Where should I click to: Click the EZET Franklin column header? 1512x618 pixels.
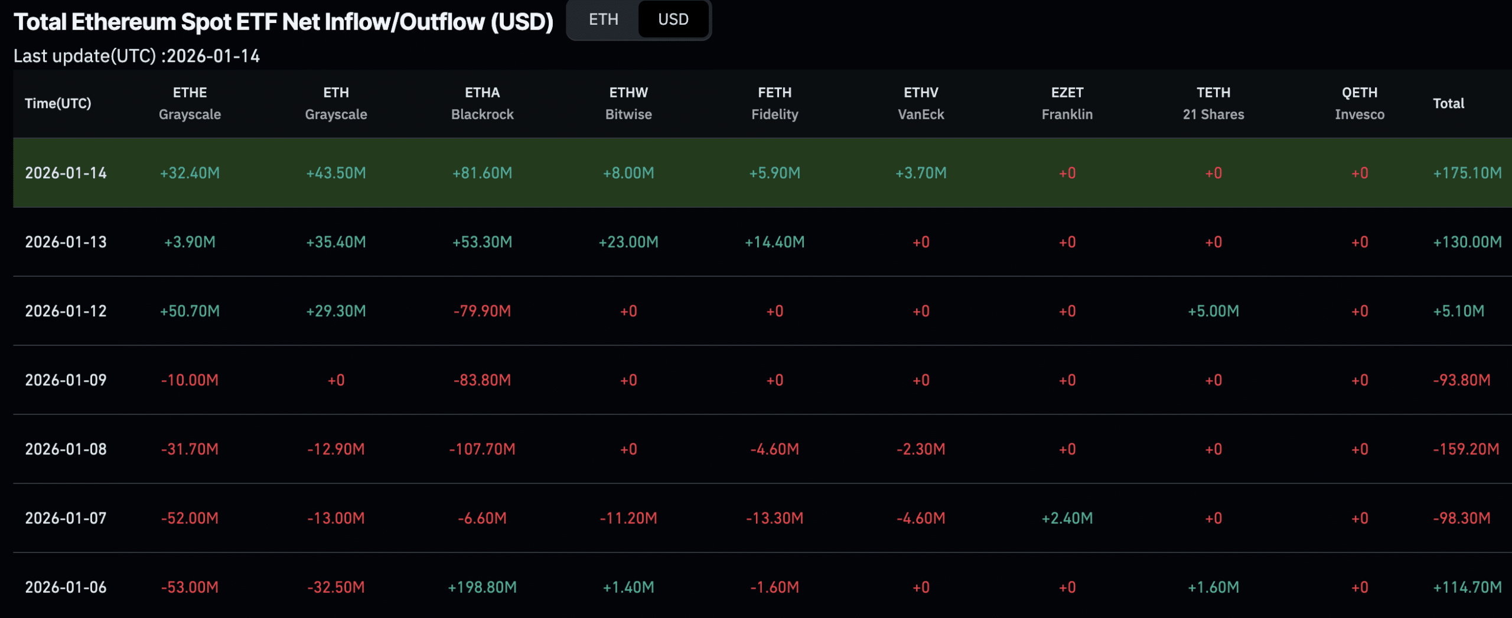[x=1067, y=103]
